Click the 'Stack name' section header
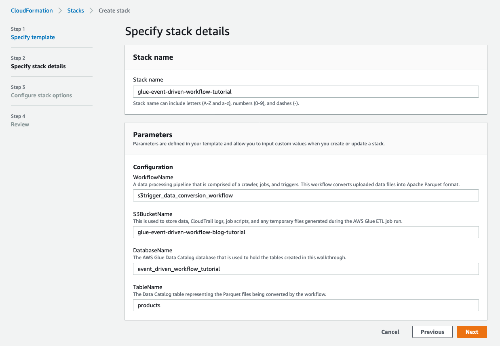The image size is (500, 346). point(153,57)
